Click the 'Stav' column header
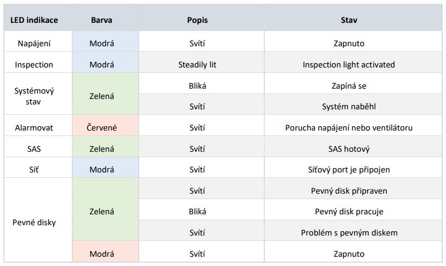 point(349,20)
